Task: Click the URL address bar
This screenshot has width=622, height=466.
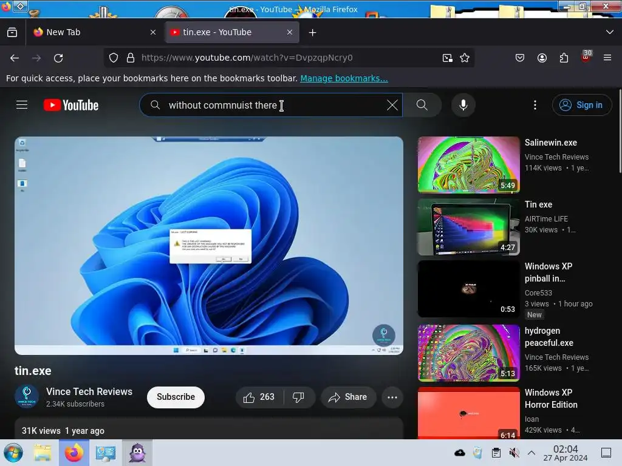Action: coord(289,58)
